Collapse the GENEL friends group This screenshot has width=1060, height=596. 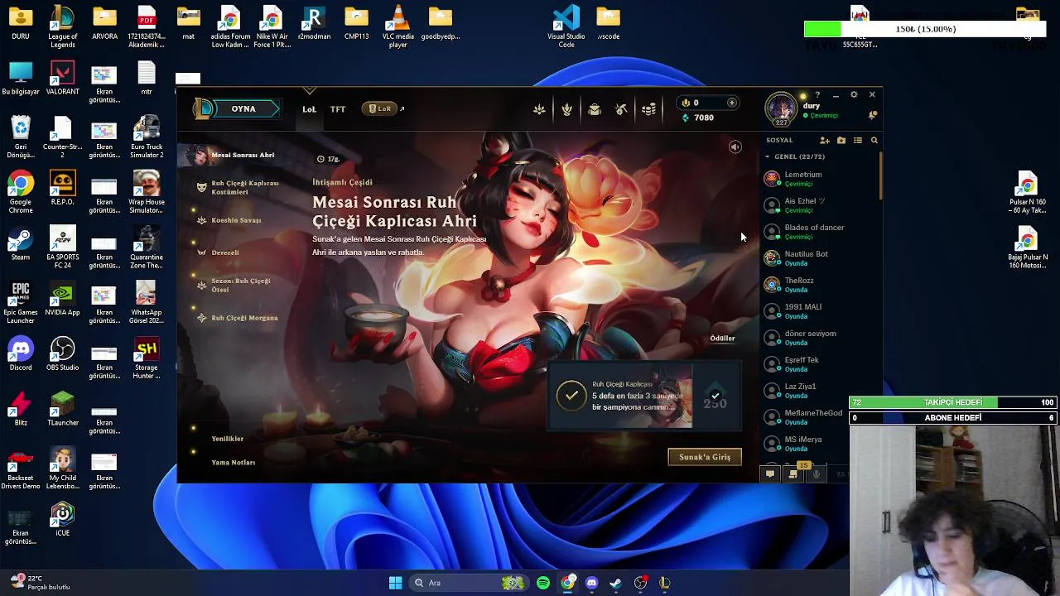pos(768,156)
